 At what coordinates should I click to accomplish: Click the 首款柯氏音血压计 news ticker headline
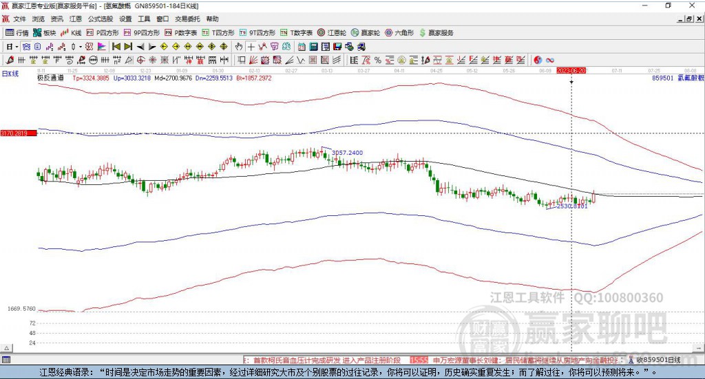coord(326,360)
